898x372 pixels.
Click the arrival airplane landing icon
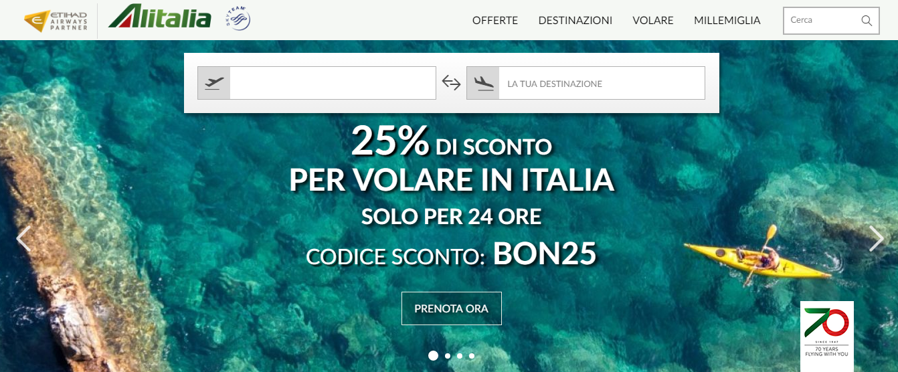point(483,83)
